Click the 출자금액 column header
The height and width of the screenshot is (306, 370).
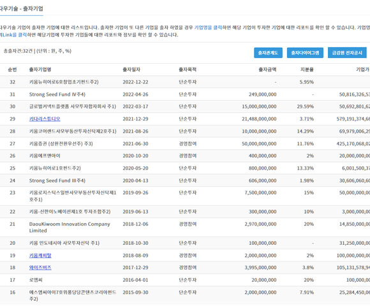click(267, 69)
